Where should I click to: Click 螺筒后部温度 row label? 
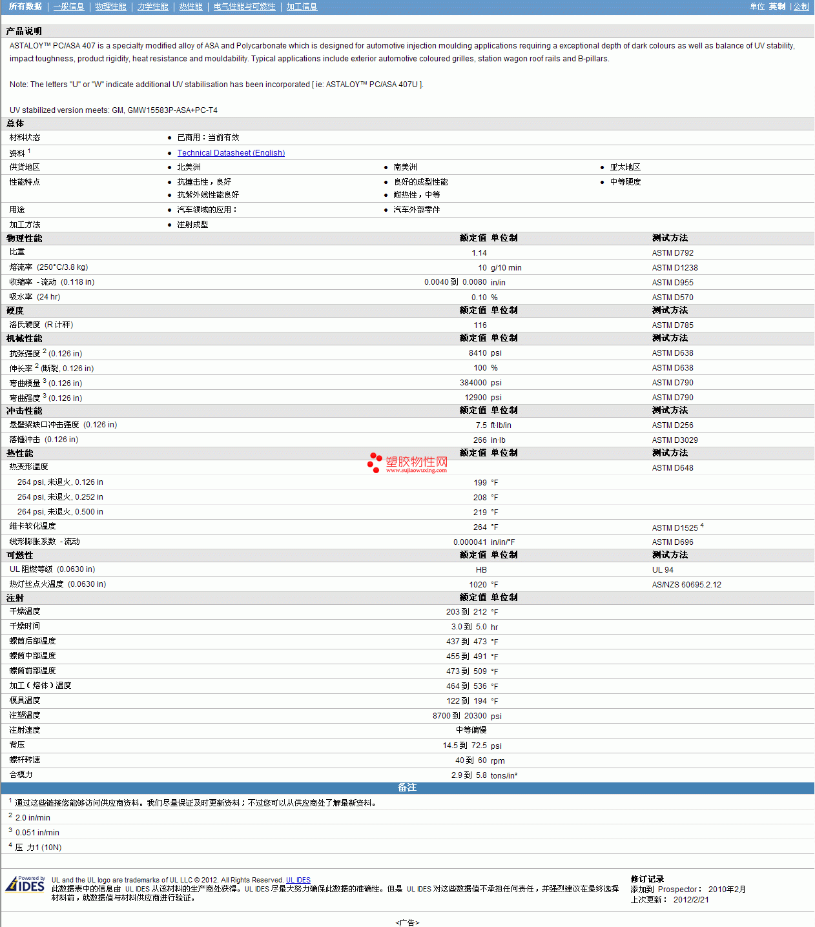click(x=32, y=641)
